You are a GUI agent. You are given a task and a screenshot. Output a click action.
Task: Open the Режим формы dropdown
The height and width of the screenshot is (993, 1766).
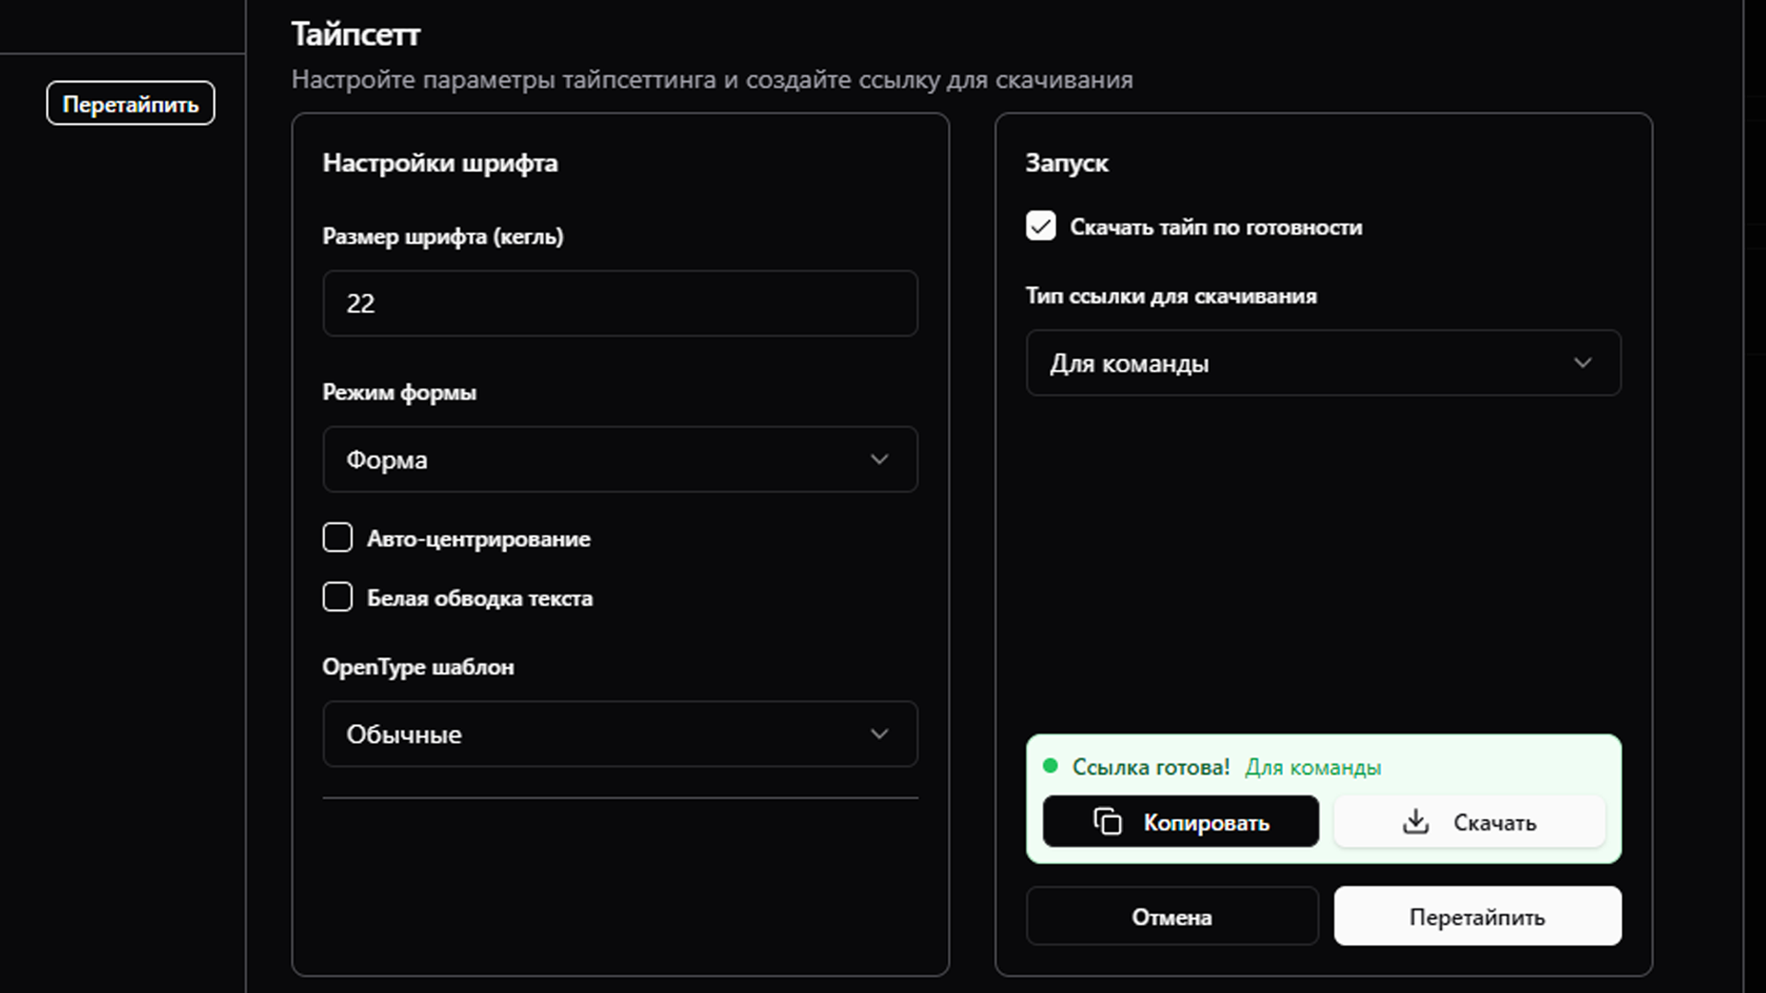(x=618, y=459)
